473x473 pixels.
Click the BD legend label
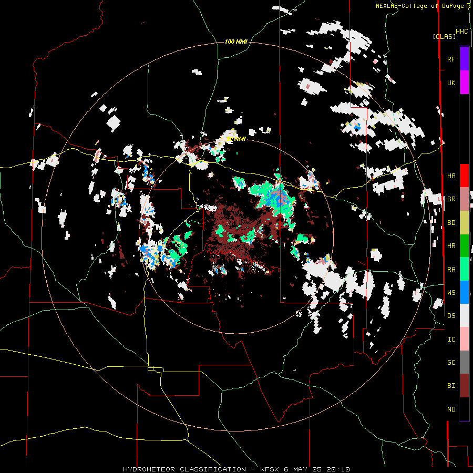[451, 223]
